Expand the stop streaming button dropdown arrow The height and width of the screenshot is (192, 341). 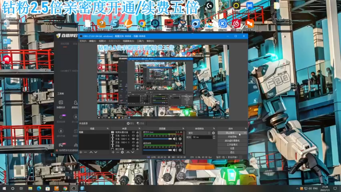pyautogui.click(x=245, y=133)
